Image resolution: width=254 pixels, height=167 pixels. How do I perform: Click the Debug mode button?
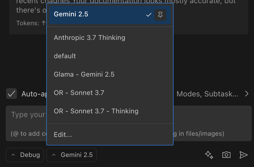(25, 155)
